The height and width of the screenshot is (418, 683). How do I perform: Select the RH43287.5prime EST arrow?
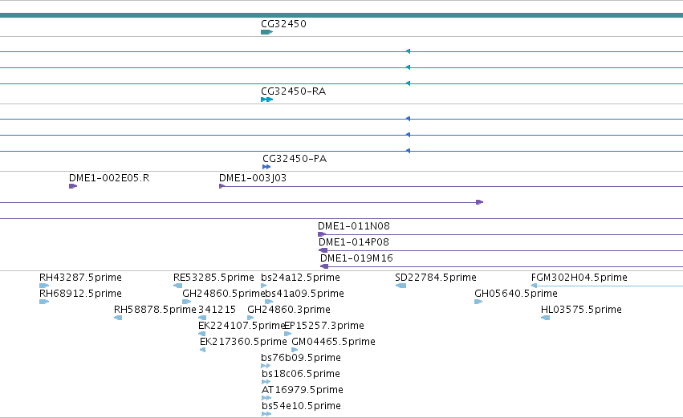click(44, 286)
